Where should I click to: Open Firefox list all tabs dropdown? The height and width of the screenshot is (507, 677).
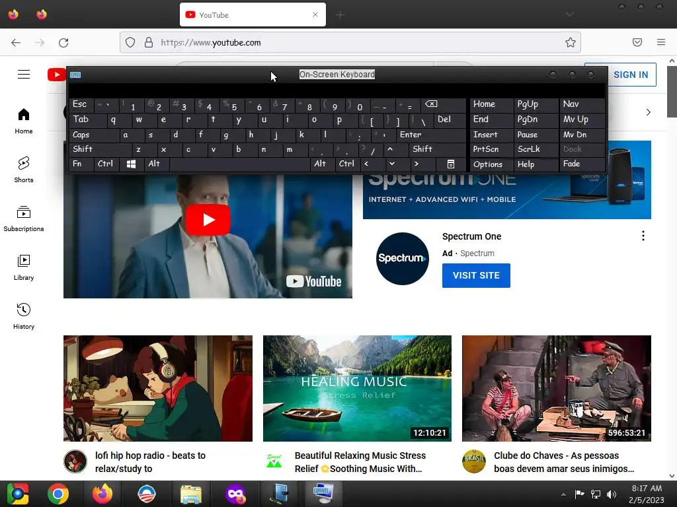570,15
